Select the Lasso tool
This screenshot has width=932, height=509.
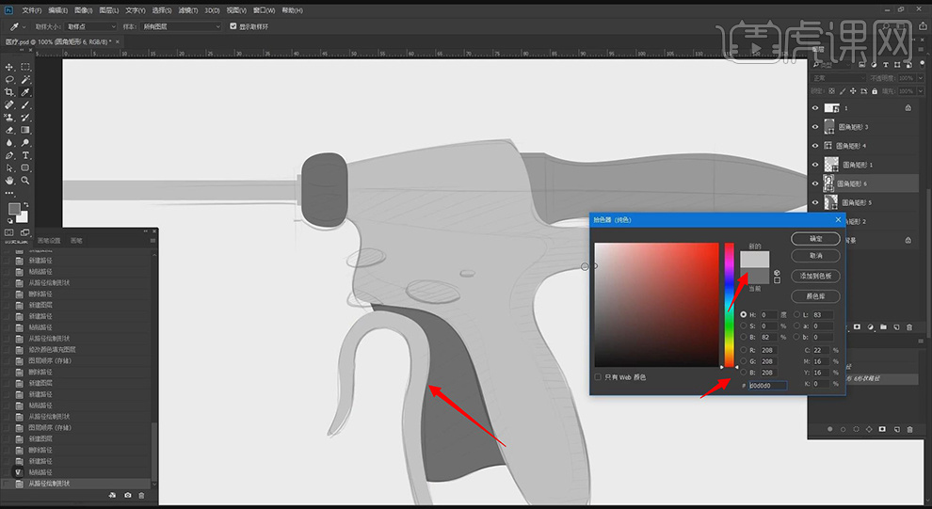click(x=9, y=80)
